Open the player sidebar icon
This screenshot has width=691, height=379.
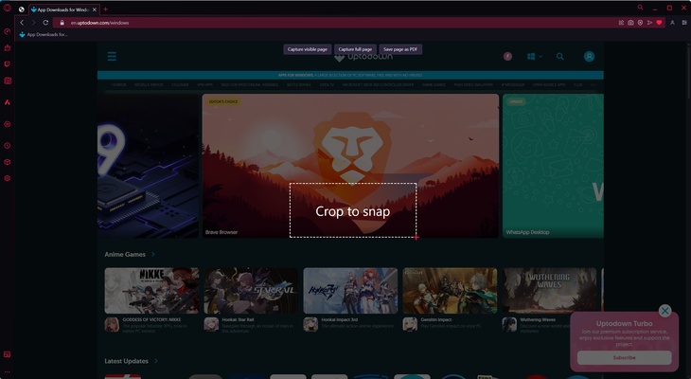(x=7, y=124)
